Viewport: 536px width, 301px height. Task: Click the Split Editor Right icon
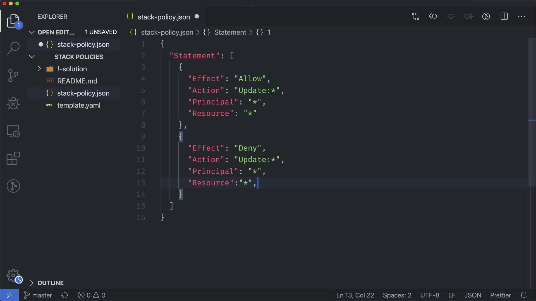504,16
